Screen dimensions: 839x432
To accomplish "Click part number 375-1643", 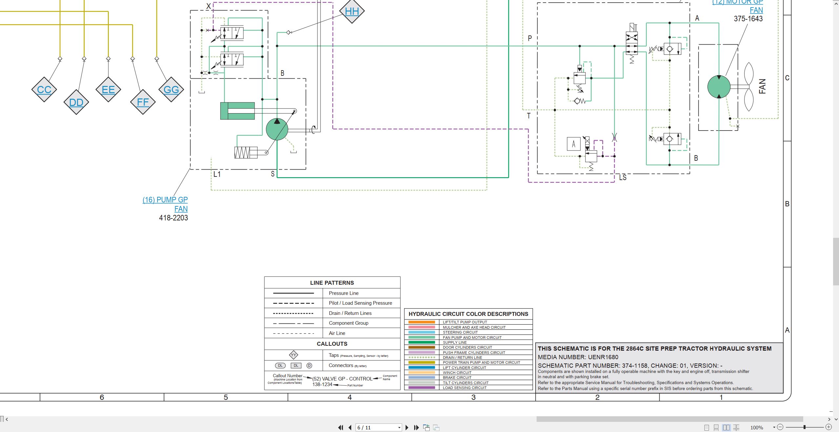I will (x=748, y=19).
